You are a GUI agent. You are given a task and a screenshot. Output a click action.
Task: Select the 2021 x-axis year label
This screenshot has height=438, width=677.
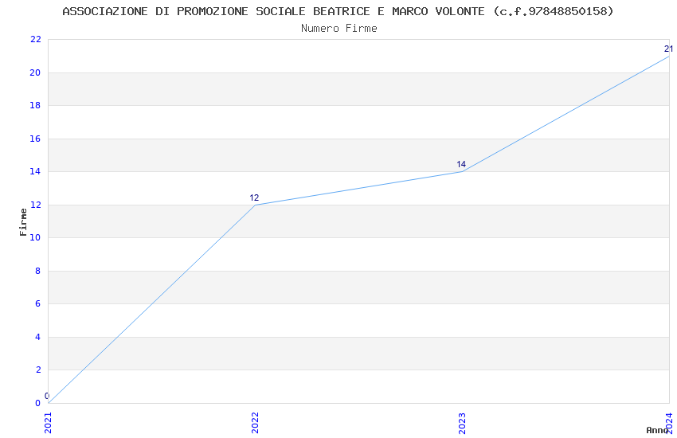48,423
